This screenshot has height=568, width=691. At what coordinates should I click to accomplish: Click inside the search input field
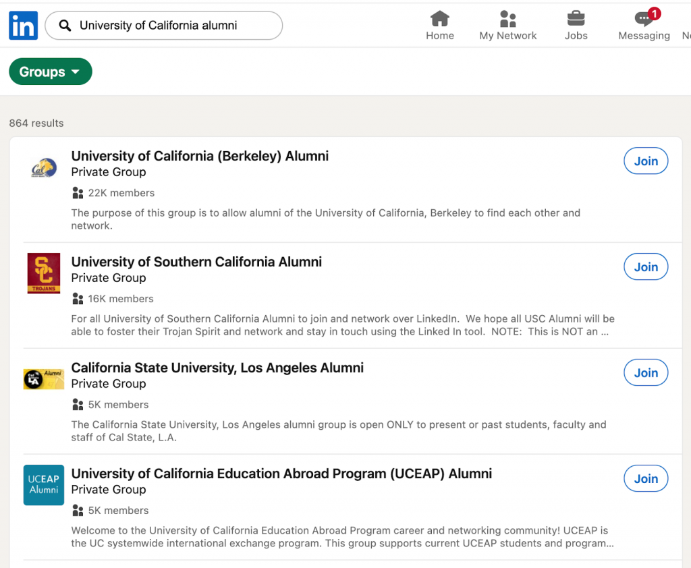[169, 25]
